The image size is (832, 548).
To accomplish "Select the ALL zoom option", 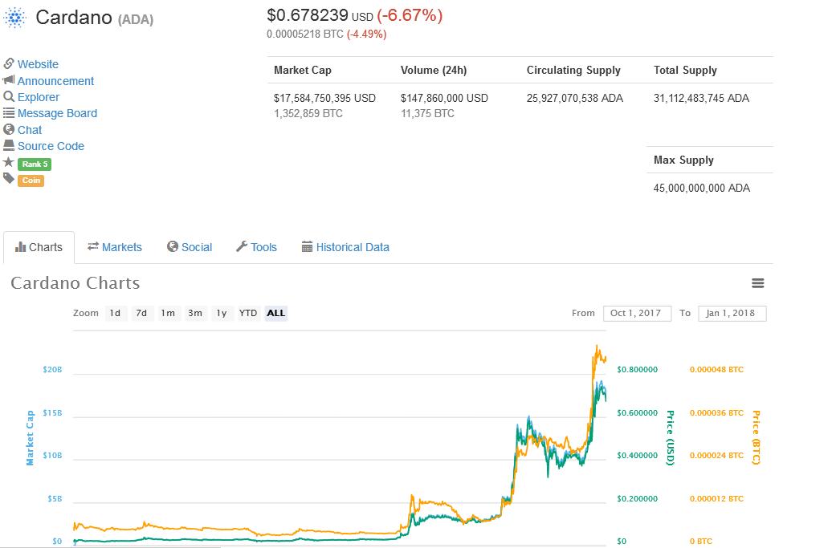I will [x=276, y=313].
